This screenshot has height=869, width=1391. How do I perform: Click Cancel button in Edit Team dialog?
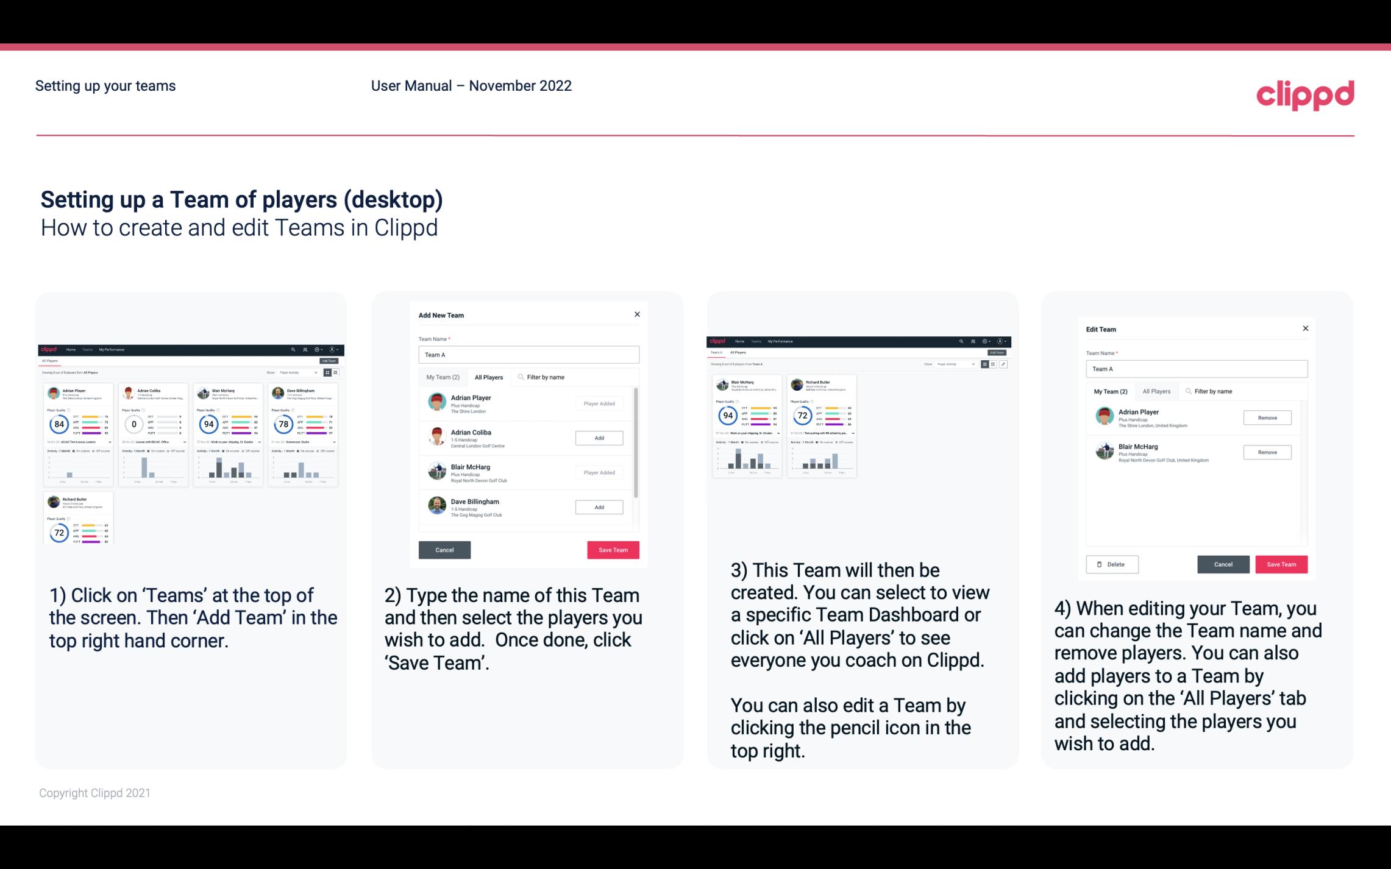[1224, 564]
